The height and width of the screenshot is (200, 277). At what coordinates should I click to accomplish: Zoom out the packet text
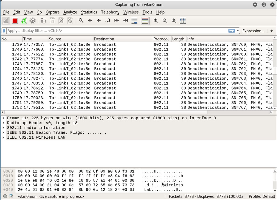(165, 21)
